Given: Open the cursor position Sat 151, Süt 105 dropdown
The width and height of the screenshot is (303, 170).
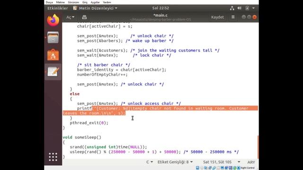Looking at the screenshot, I should (222, 162).
